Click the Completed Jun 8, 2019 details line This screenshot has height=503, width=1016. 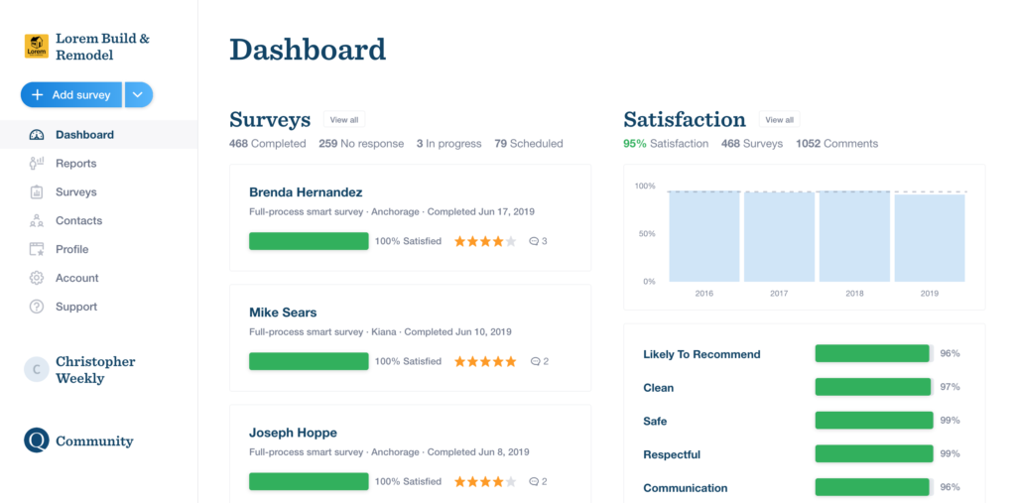pos(389,452)
